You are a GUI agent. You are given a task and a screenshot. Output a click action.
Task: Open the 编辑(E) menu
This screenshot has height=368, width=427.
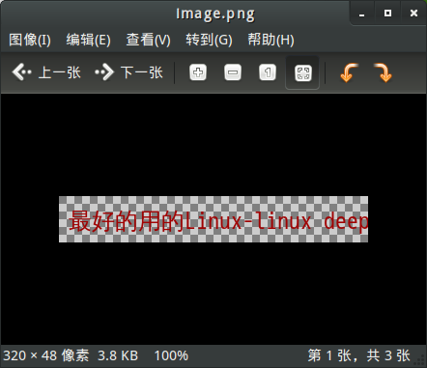(x=89, y=40)
